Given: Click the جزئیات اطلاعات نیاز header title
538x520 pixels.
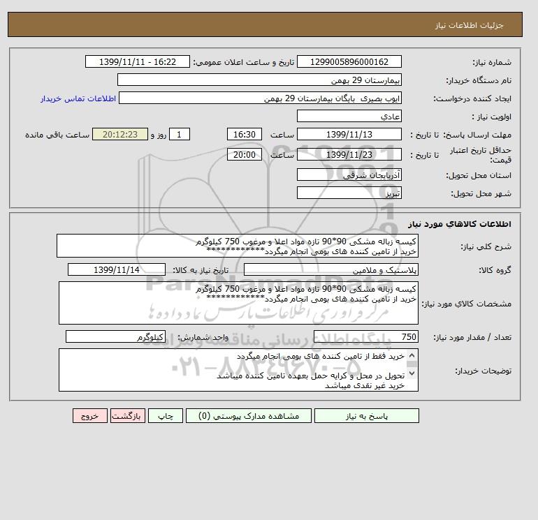Looking at the screenshot, I should 469,25.
